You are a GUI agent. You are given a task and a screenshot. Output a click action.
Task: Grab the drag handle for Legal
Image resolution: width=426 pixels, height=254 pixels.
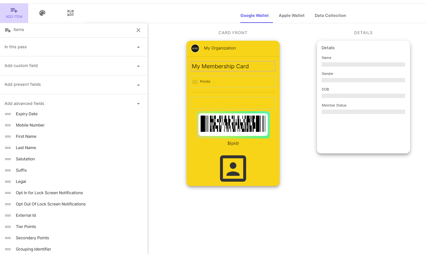(x=8, y=182)
